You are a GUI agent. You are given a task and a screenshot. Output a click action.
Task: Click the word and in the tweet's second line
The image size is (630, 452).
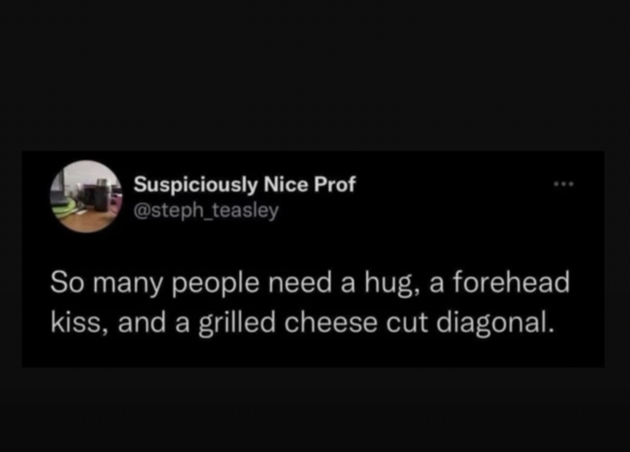pos(142,323)
